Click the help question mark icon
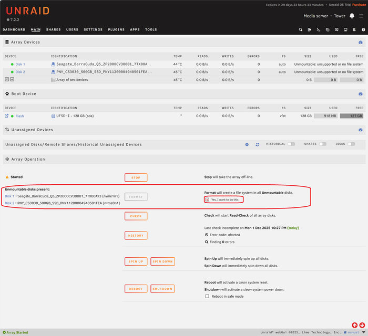 pos(363,30)
